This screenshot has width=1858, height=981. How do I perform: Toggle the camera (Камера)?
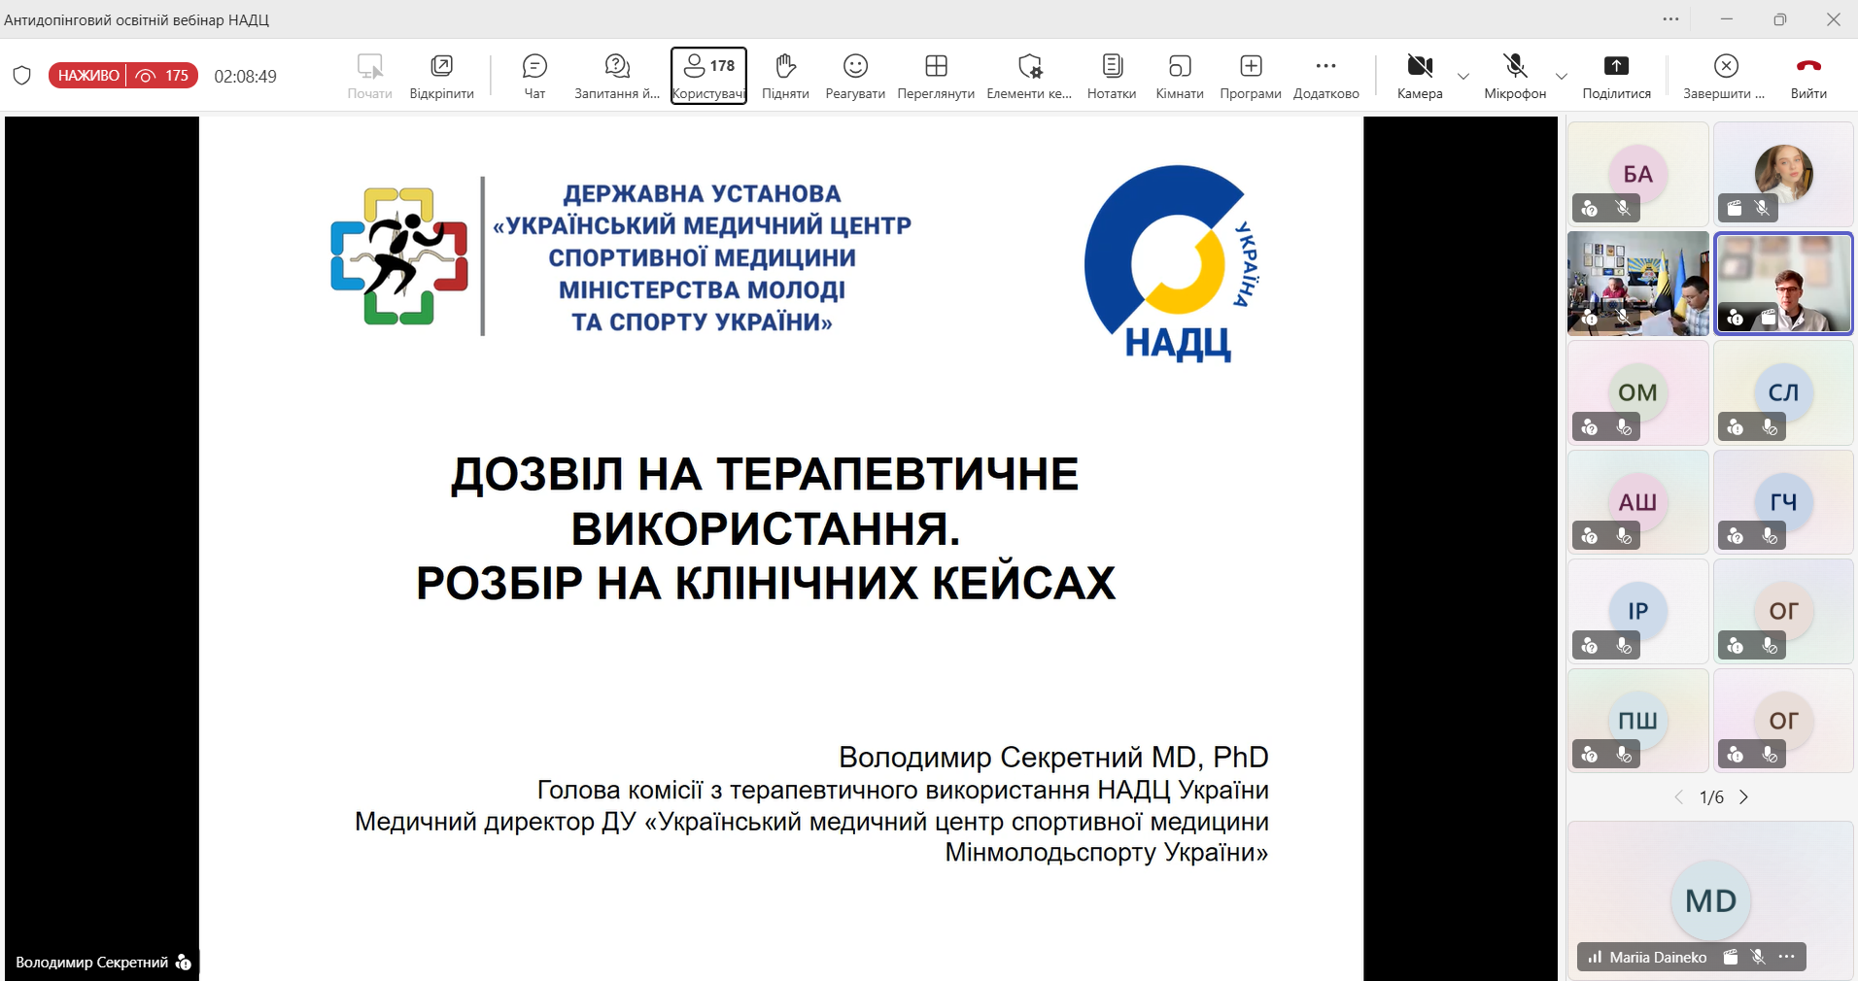1420,76
